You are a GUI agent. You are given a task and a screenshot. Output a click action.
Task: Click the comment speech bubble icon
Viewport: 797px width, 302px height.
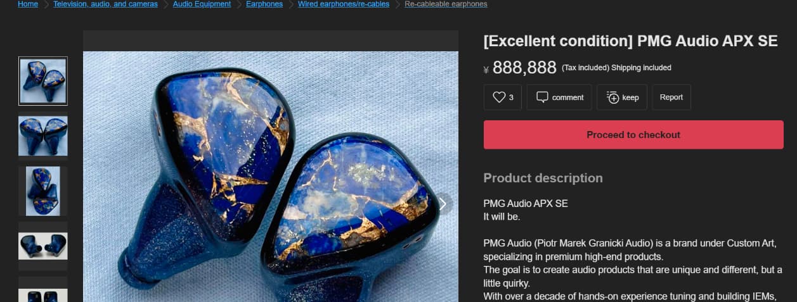tap(542, 98)
